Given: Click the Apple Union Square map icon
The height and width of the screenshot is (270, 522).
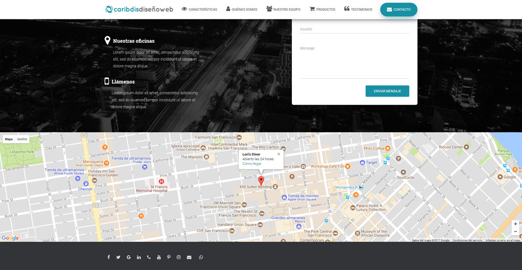Looking at the screenshot, I should [284, 197].
